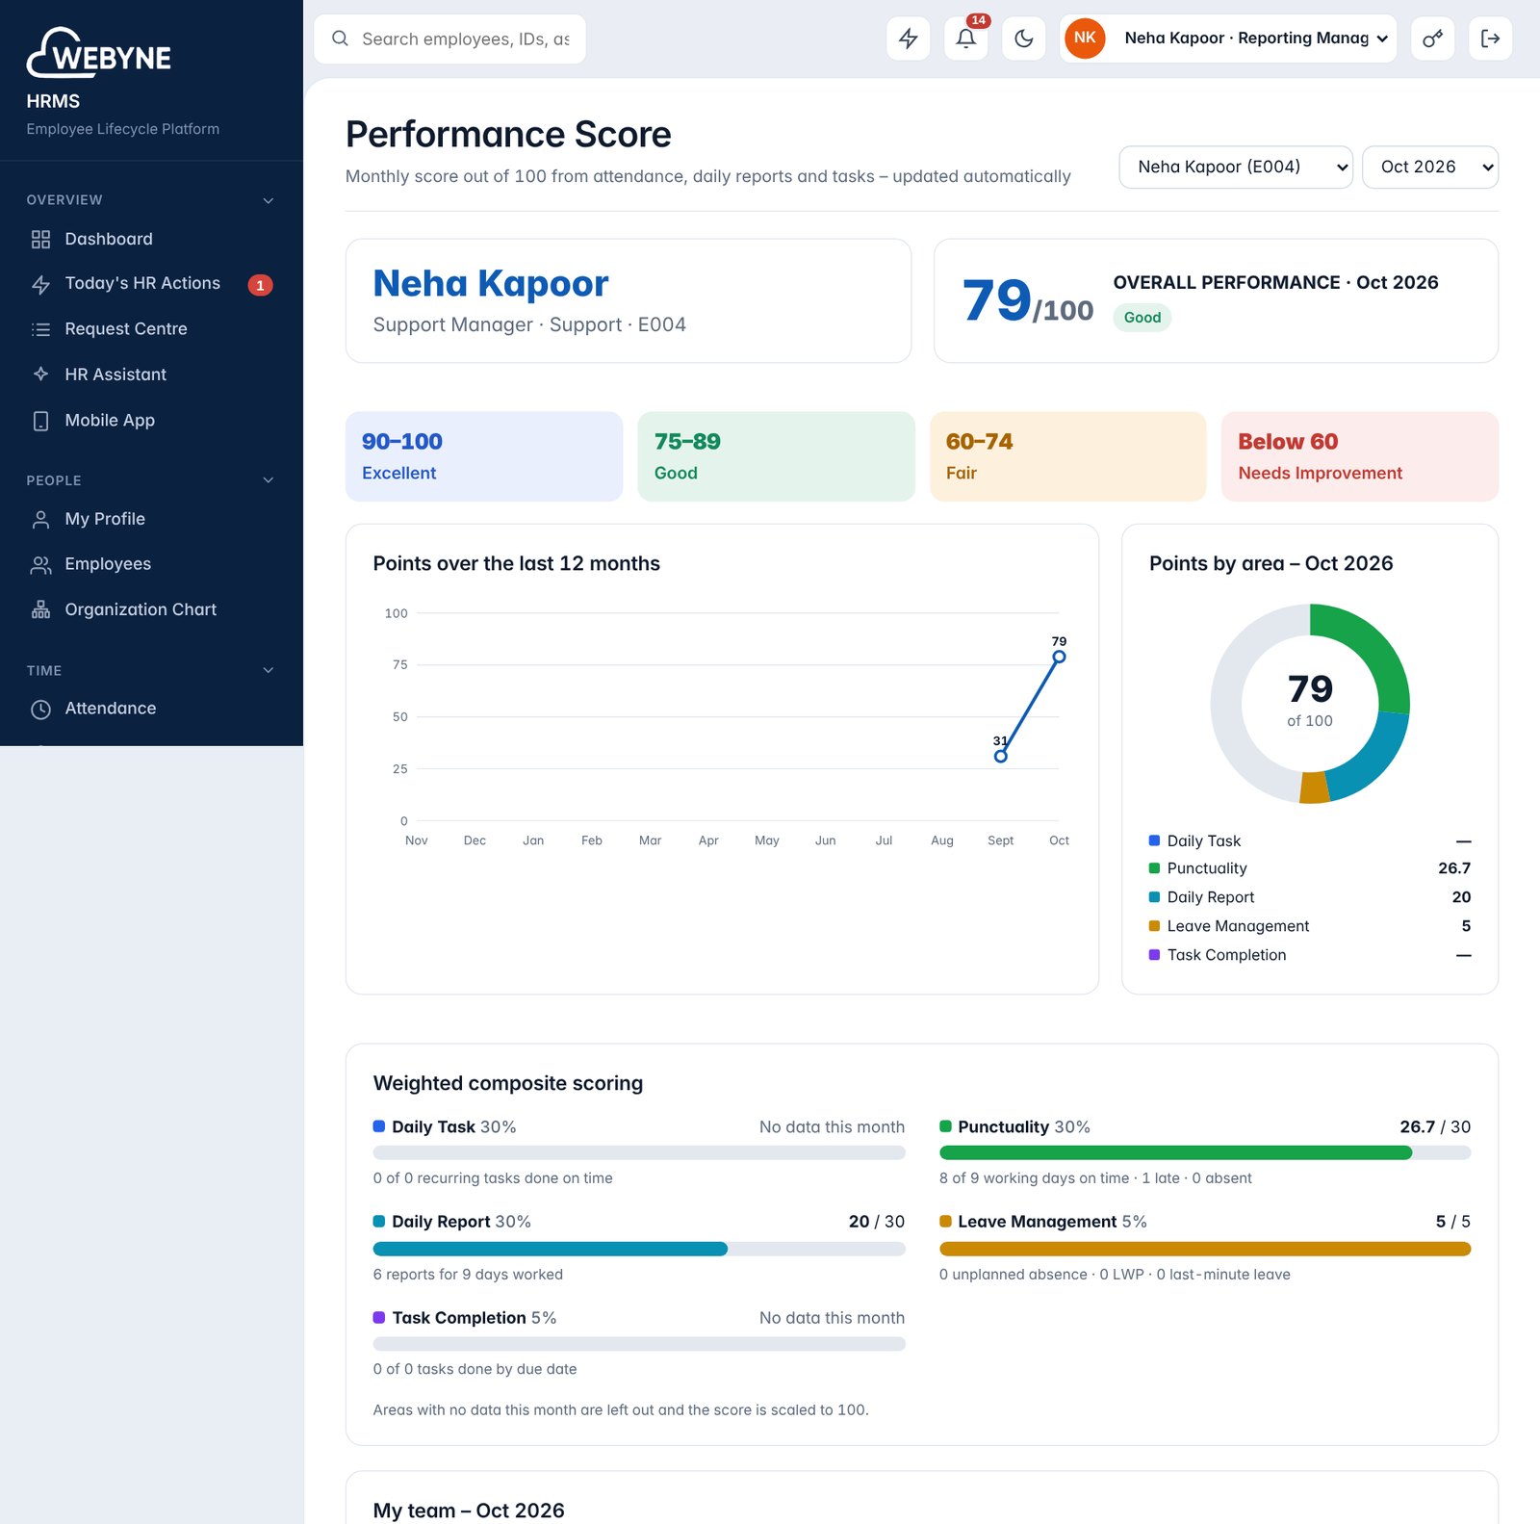
Task: Click the 60–74 Fair score band card
Action: click(x=1068, y=456)
